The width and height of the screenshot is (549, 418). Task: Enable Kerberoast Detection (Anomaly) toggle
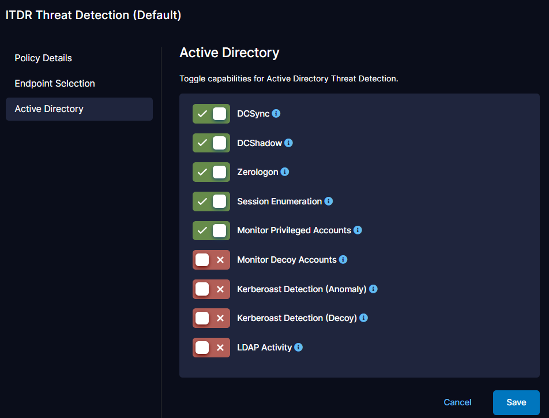[211, 289]
